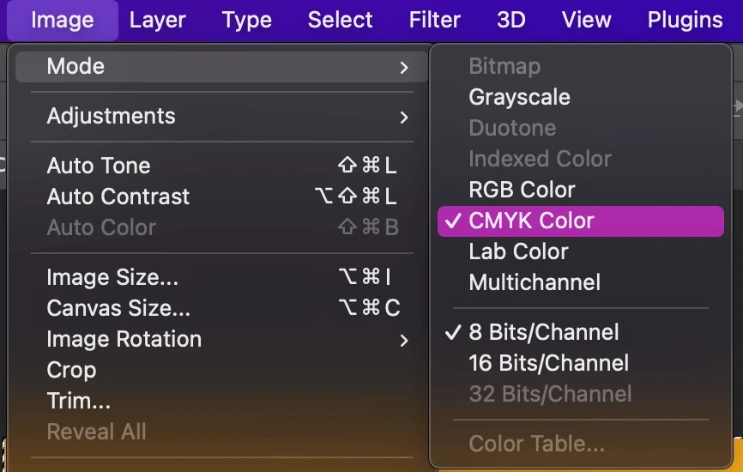Open the Layer menu

click(158, 20)
